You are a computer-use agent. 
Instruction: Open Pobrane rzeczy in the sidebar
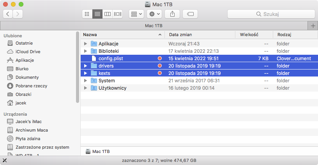pos(31,86)
